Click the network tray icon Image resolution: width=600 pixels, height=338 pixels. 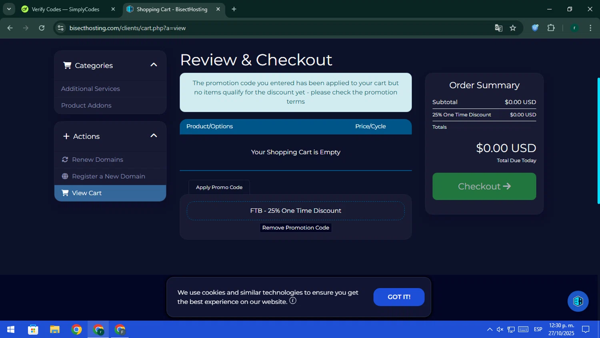point(511,330)
